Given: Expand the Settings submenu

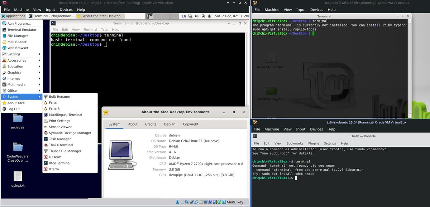Looking at the screenshot, I should click(22, 54).
